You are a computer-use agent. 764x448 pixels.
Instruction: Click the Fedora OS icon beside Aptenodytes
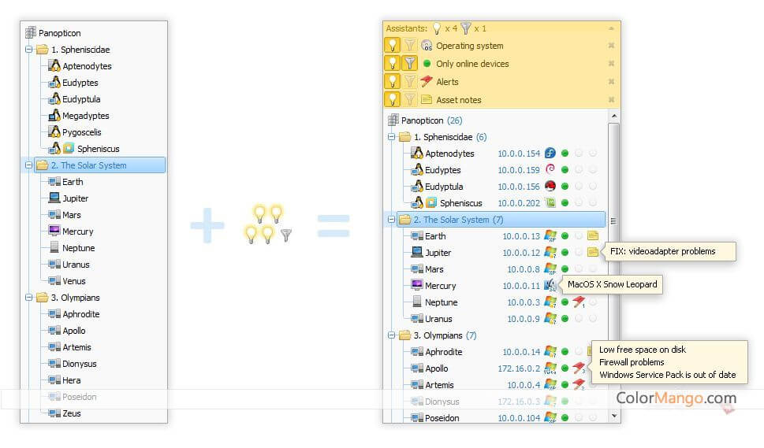tap(550, 154)
